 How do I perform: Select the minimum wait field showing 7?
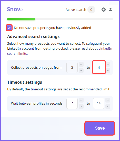[x=72, y=103]
